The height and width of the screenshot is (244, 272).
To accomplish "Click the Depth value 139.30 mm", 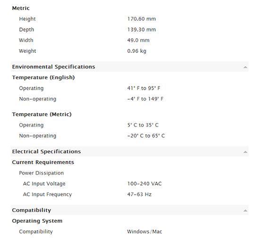I will click(x=142, y=29).
